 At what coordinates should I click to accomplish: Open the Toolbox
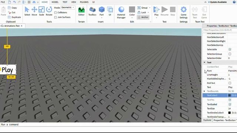[92, 11]
